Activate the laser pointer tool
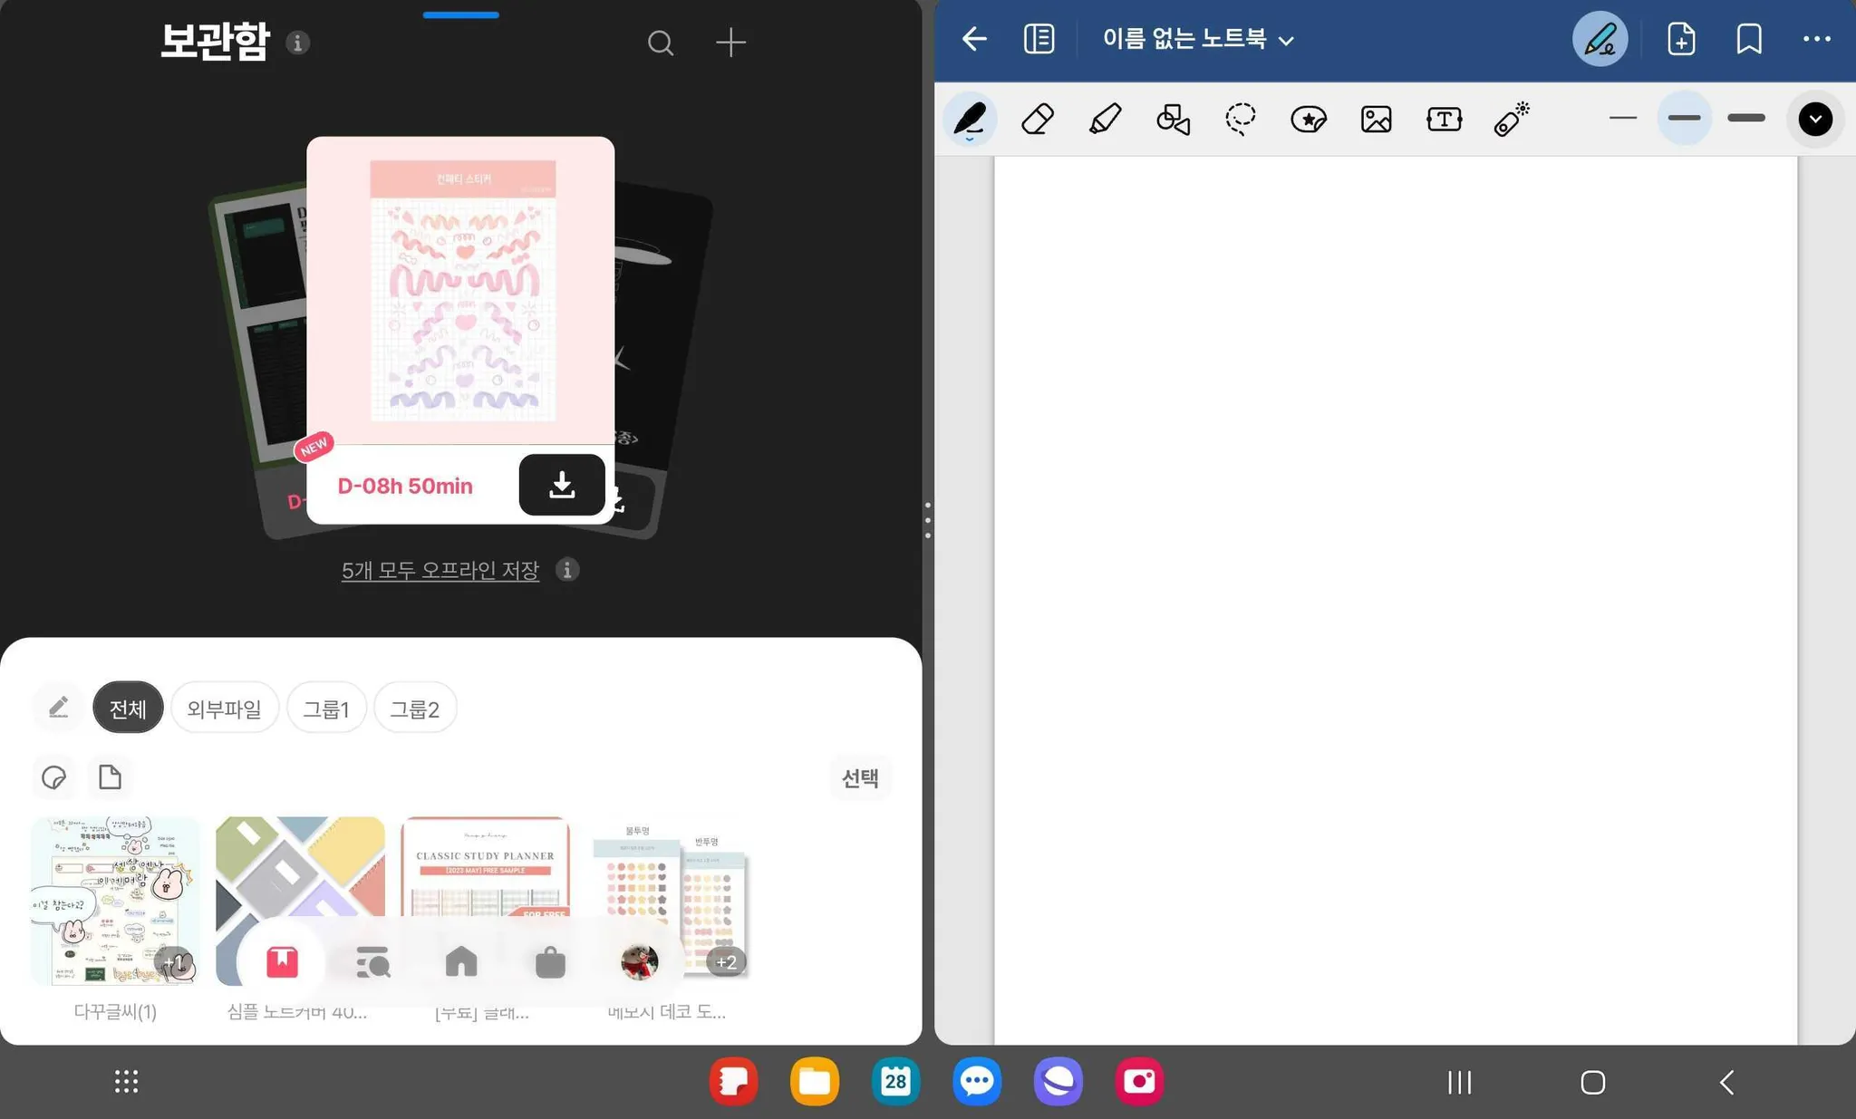The width and height of the screenshot is (1856, 1119). [x=1511, y=119]
